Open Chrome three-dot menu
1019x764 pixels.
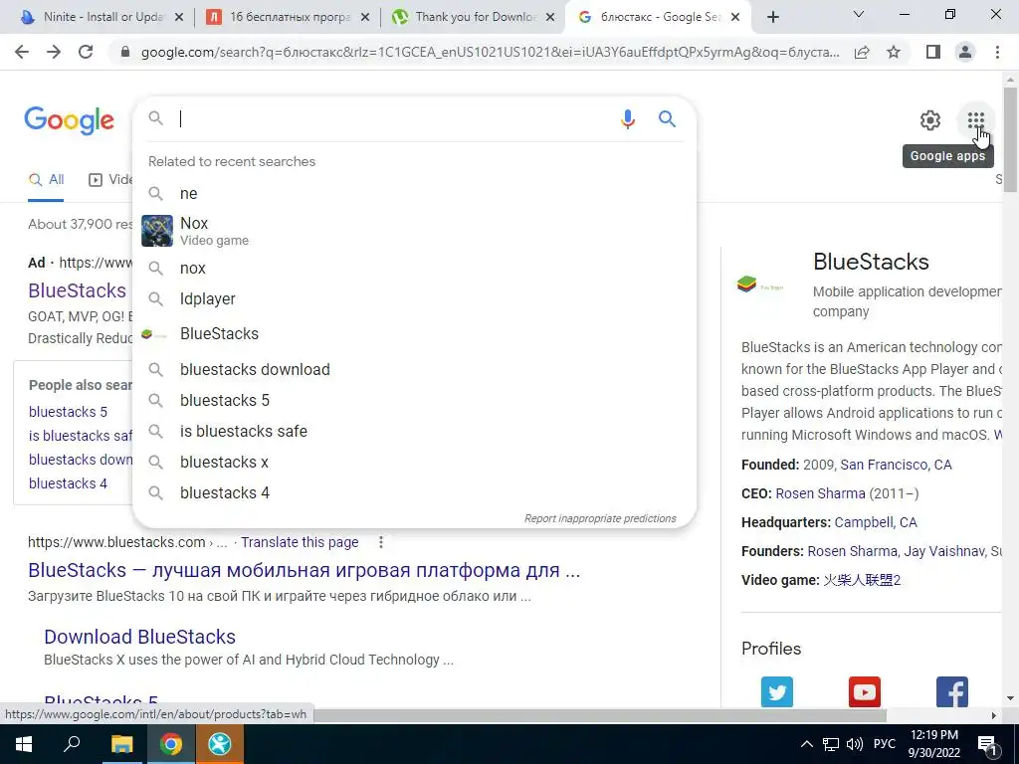click(x=997, y=52)
